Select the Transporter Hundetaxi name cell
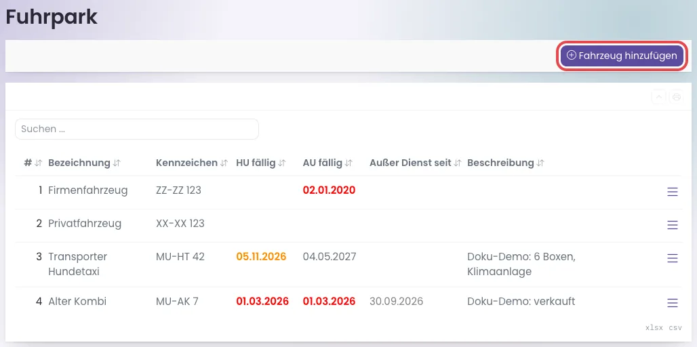 coord(78,264)
